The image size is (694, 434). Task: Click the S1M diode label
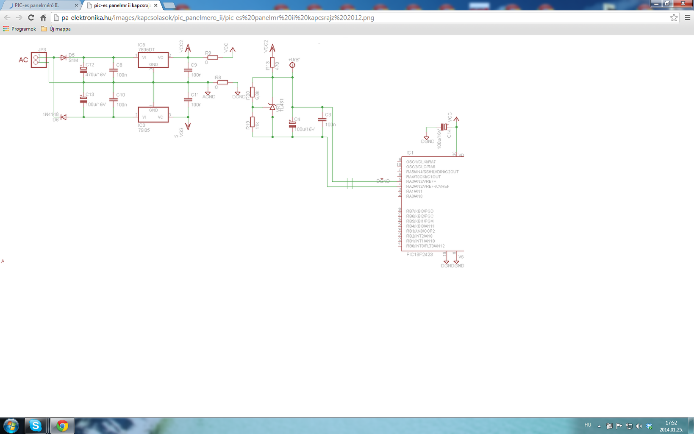73,61
